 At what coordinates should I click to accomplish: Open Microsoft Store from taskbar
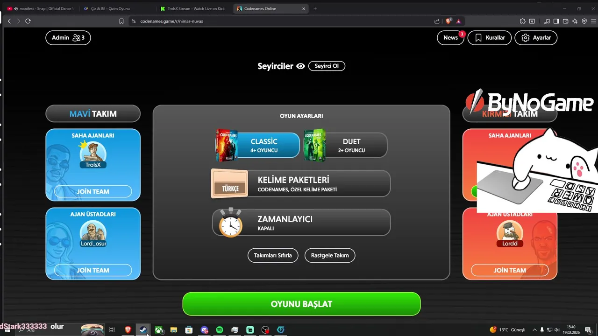coord(189,330)
